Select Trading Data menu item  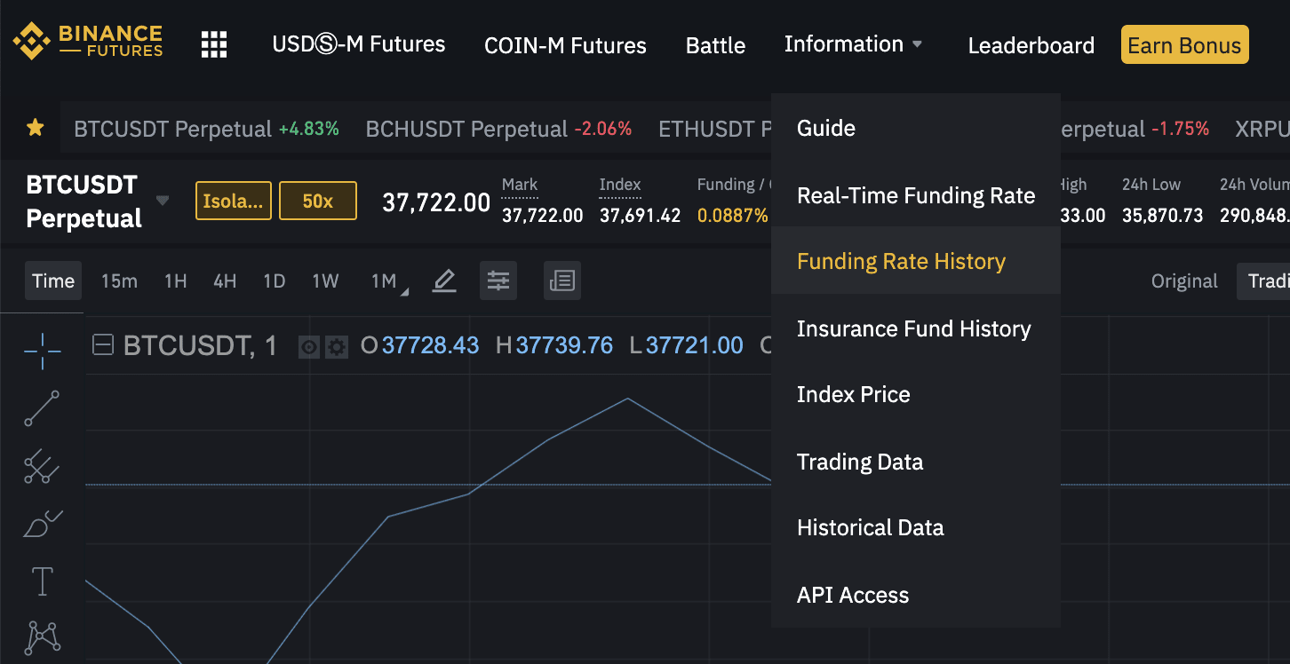click(916, 462)
